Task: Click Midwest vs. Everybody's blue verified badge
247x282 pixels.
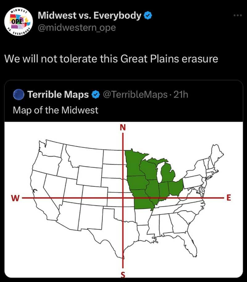Action: click(148, 15)
